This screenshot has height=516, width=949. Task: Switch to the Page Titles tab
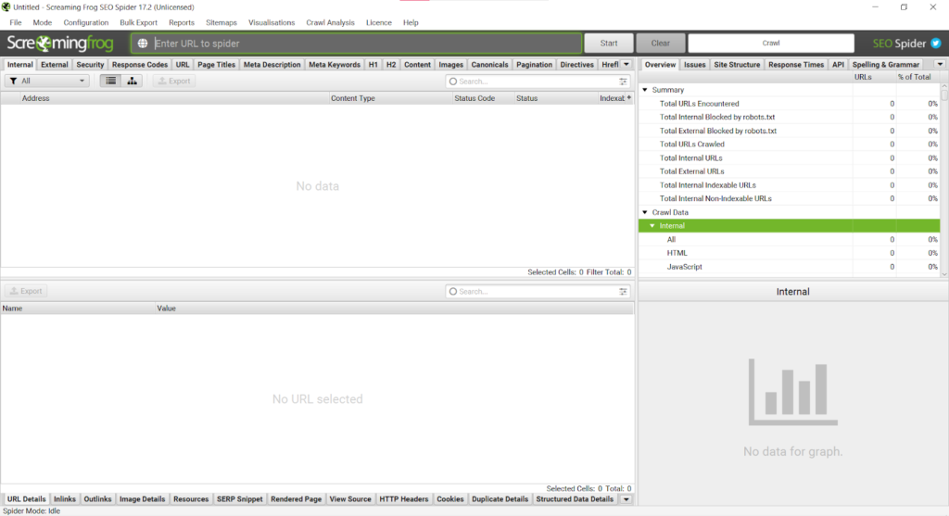click(x=217, y=64)
